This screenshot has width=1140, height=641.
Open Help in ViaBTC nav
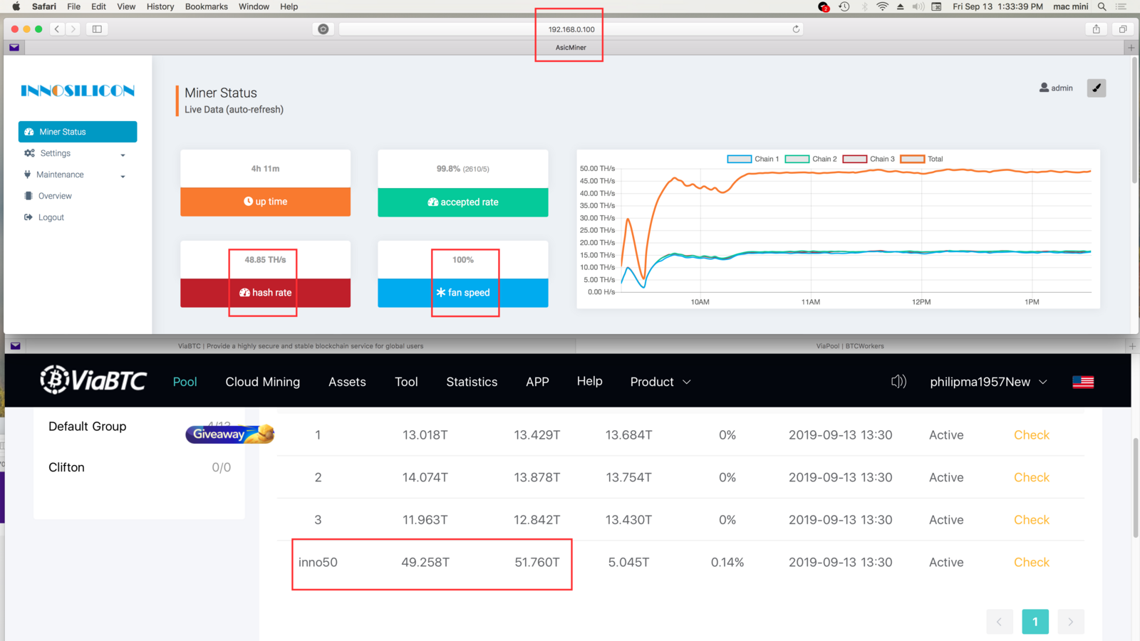589,381
